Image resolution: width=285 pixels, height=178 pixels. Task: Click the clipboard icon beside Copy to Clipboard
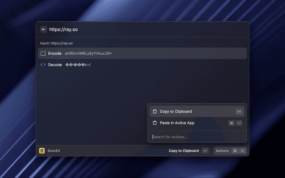pos(155,112)
